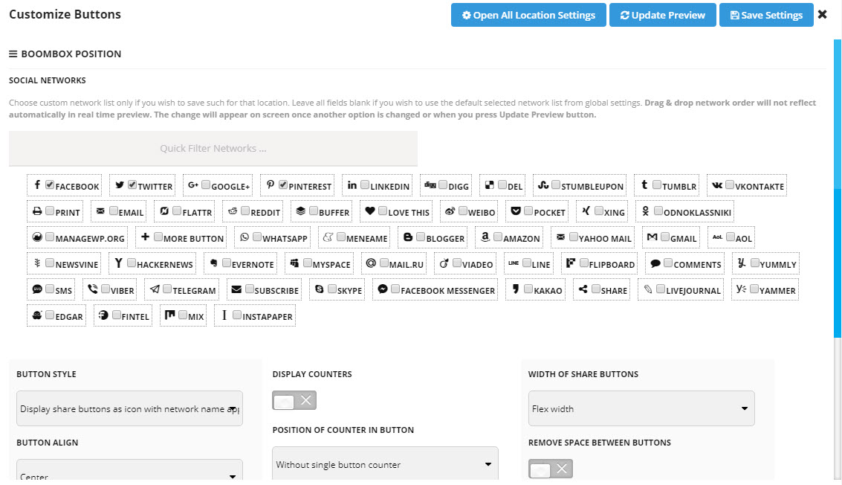
Task: Enable the LinkedIn checkbox
Action: [365, 184]
